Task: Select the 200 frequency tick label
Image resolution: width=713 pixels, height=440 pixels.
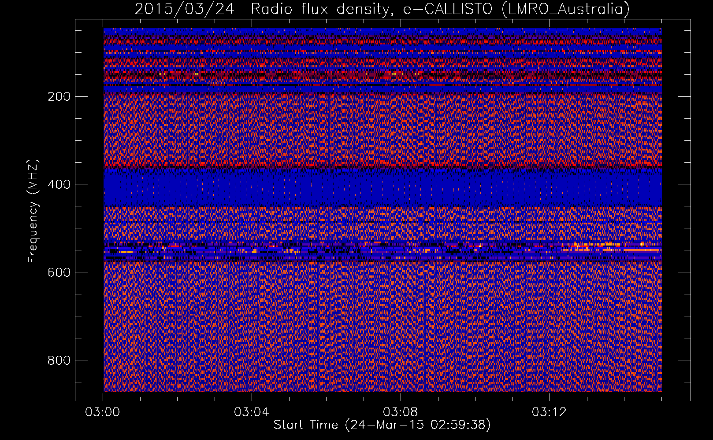Action: point(59,96)
